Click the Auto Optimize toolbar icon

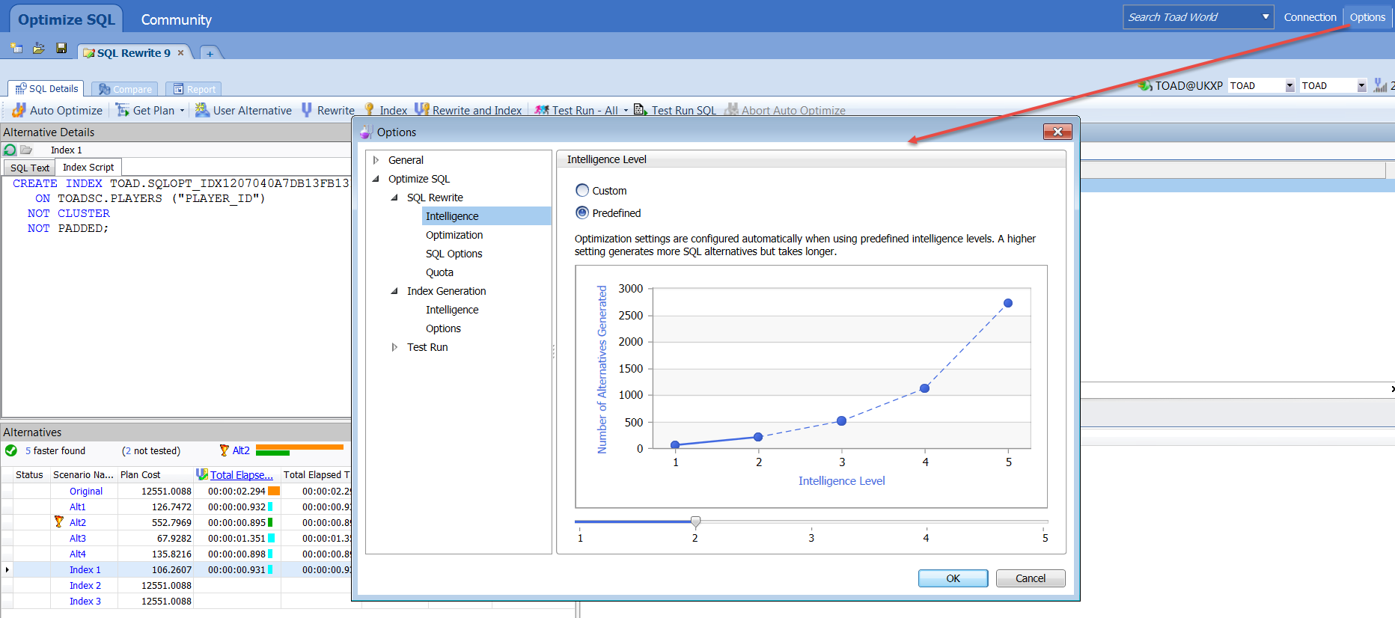point(19,110)
